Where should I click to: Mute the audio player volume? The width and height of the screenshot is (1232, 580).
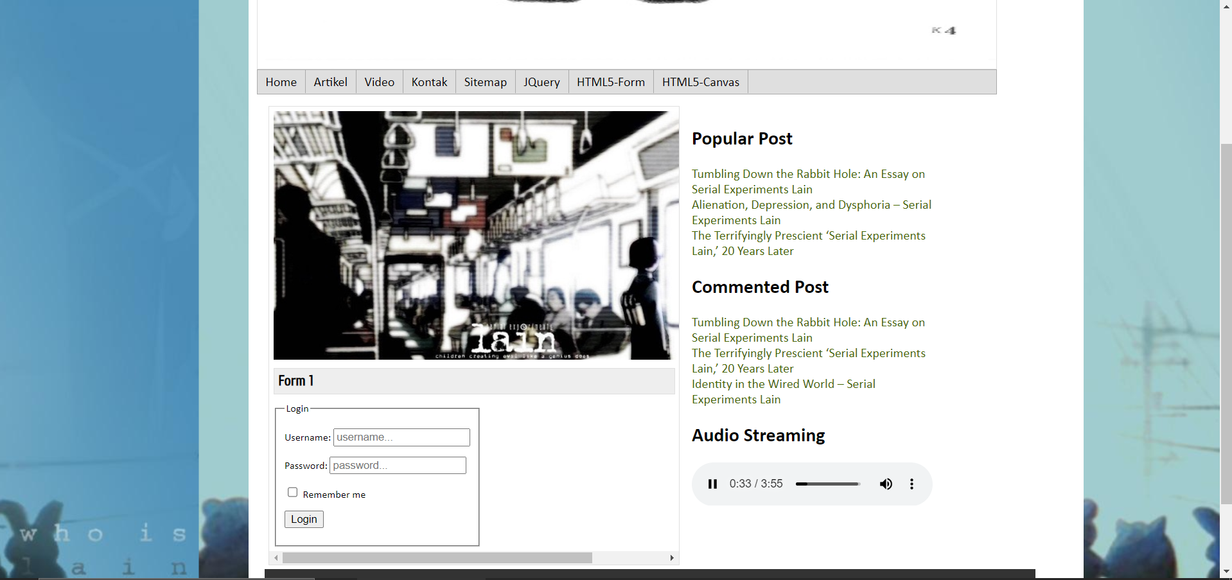point(886,484)
